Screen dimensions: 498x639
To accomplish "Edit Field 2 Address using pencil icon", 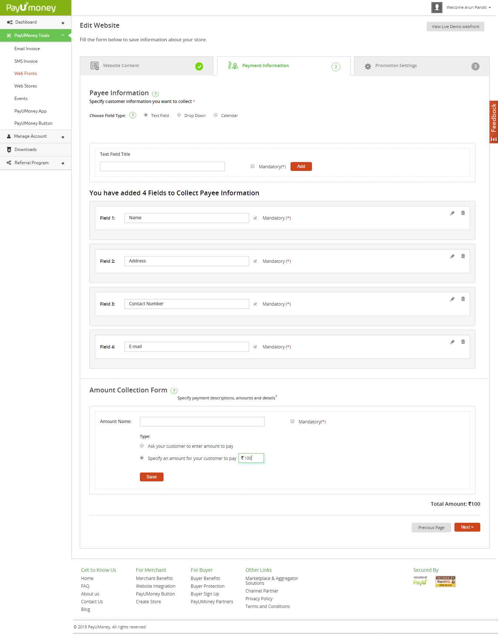I will click(x=452, y=256).
